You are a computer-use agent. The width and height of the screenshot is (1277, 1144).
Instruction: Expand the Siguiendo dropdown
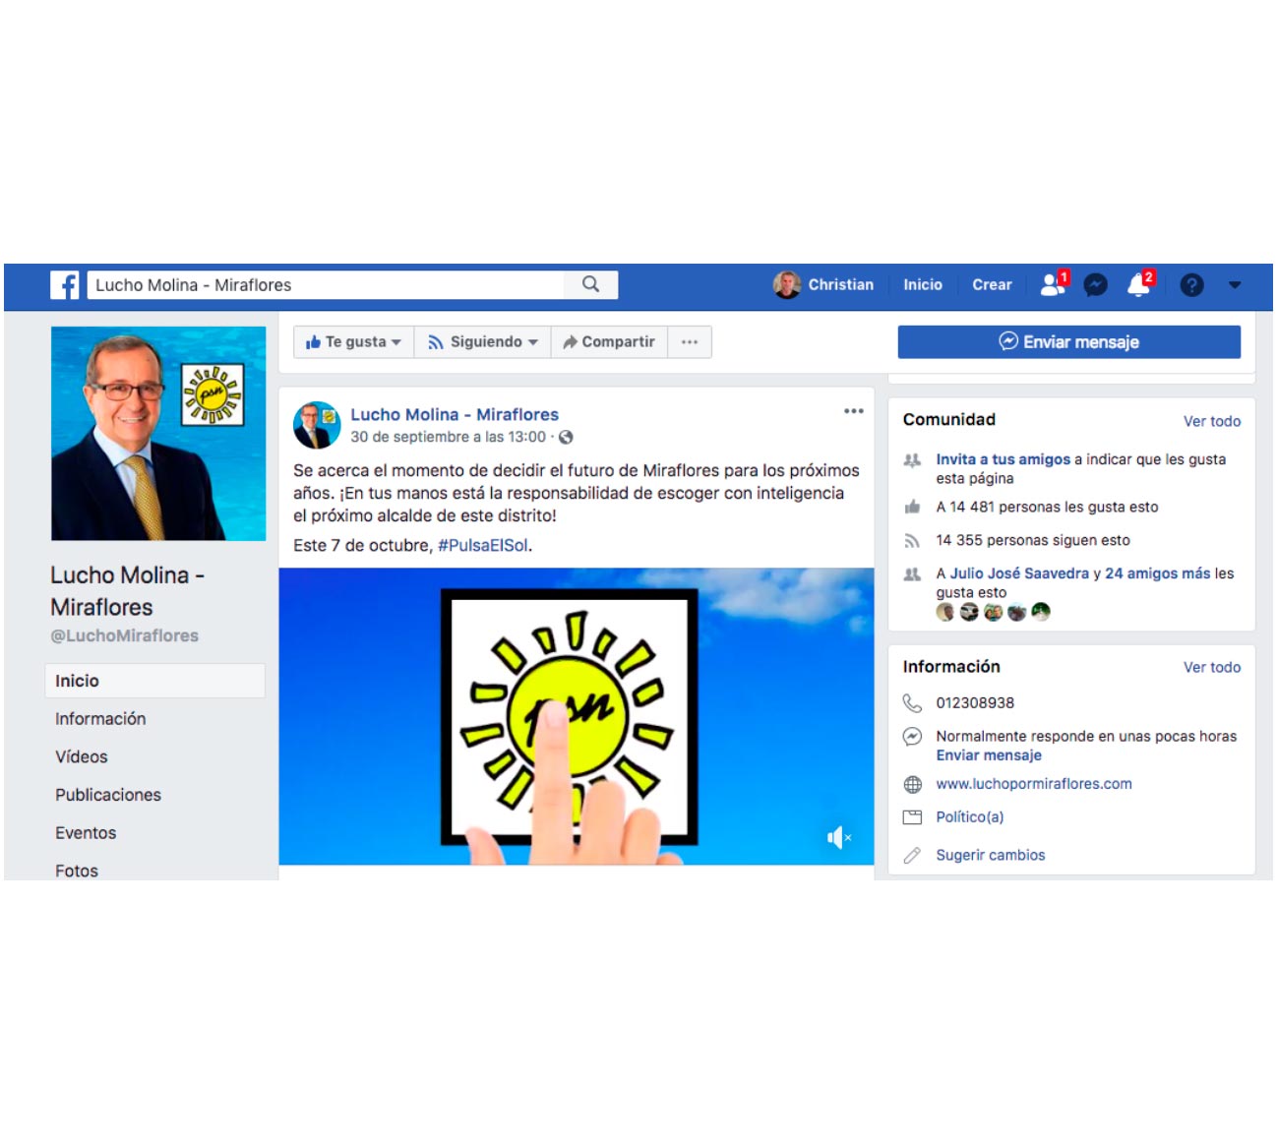click(483, 342)
